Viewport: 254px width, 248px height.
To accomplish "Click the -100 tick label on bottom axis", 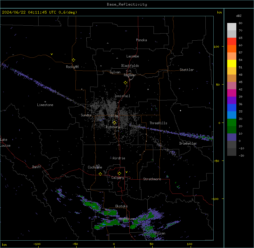I will (37, 244).
